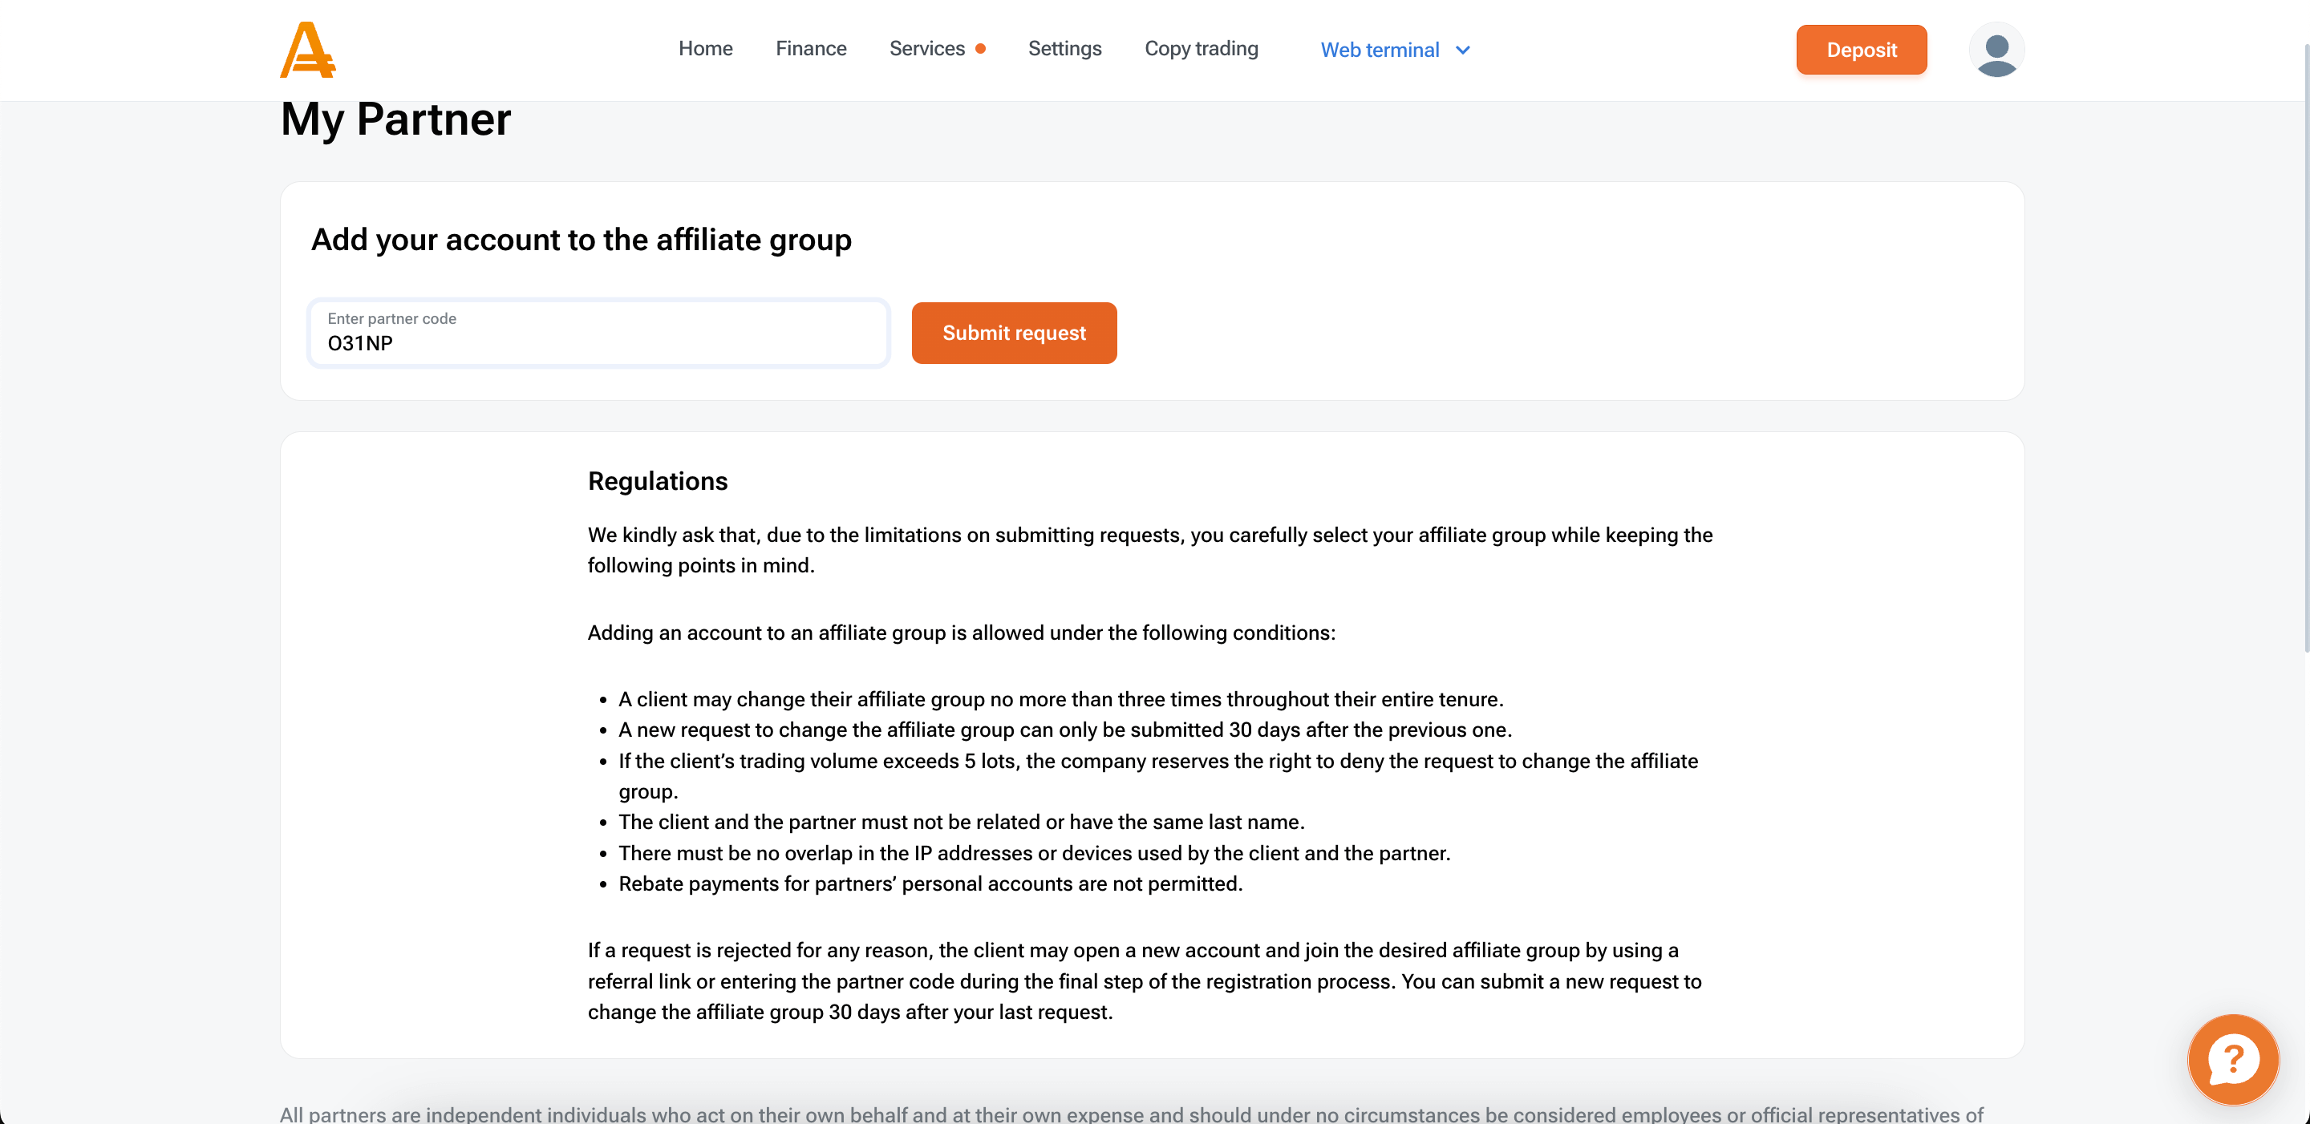This screenshot has height=1124, width=2310.
Task: Open the Web terminal menu
Action: click(x=1380, y=51)
